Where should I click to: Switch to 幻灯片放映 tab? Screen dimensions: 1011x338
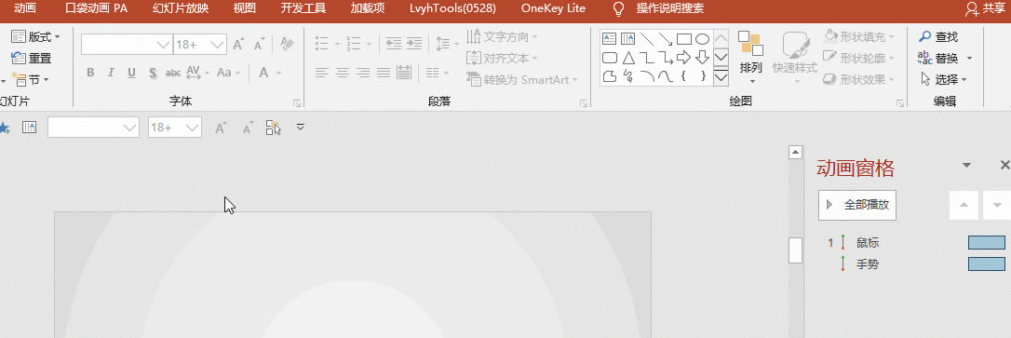pyautogui.click(x=181, y=9)
